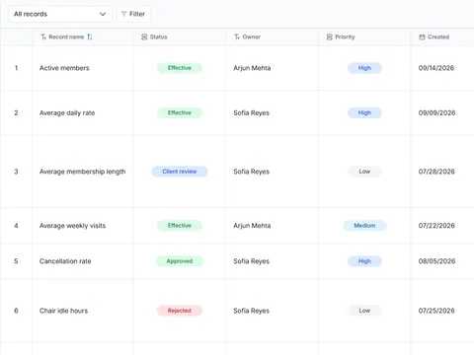The width and height of the screenshot is (474, 355).
Task: Click owner Sofia Reyes in Average daily rate row
Action: pyautogui.click(x=251, y=113)
